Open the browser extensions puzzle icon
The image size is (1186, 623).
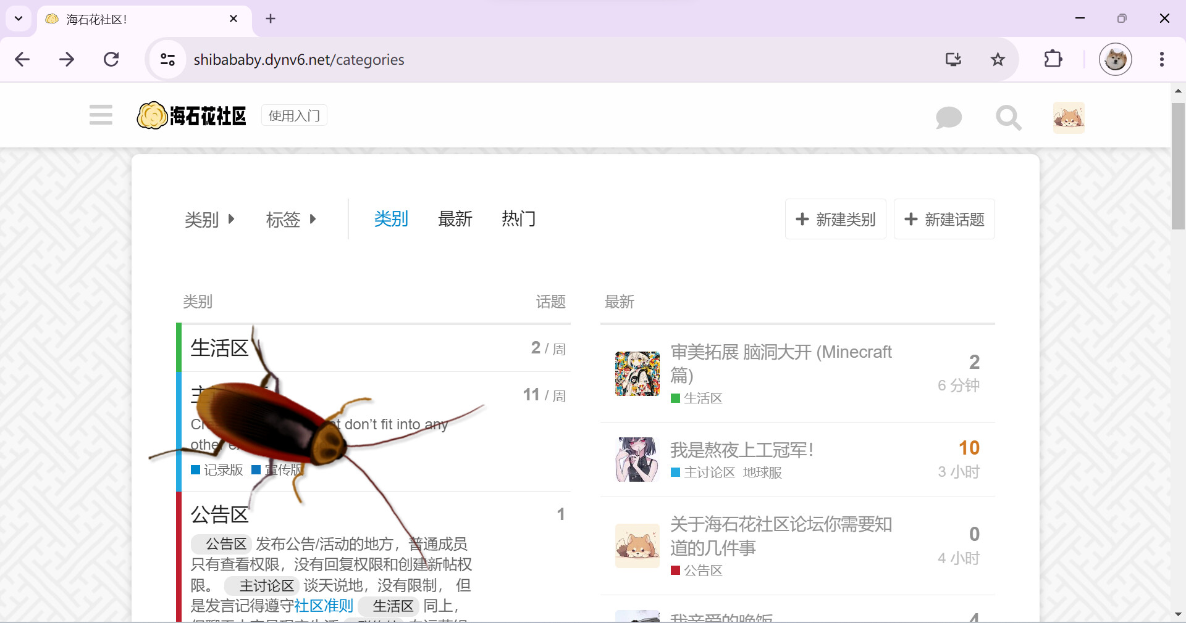(x=1053, y=59)
